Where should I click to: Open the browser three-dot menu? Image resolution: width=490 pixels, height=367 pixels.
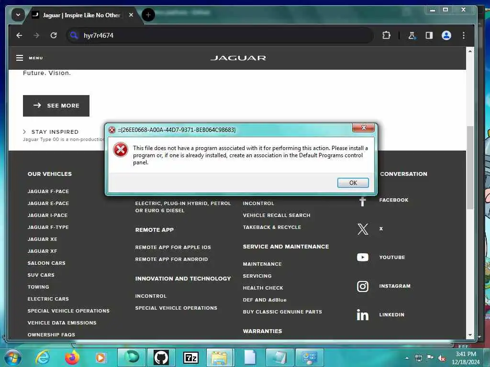click(463, 35)
